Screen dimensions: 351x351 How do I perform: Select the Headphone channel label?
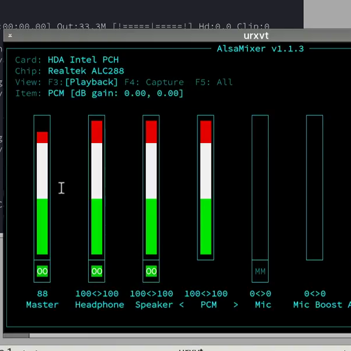[x=99, y=305]
